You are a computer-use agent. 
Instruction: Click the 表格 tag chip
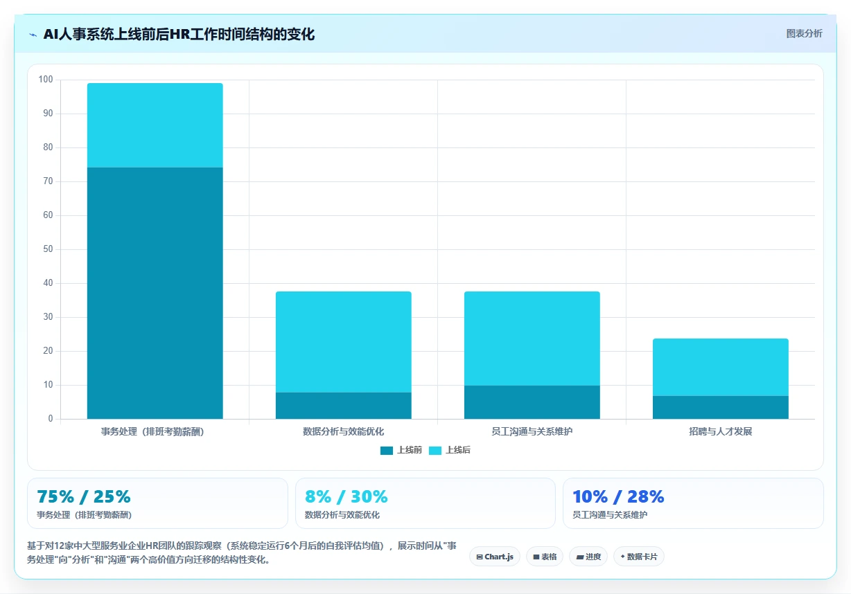pyautogui.click(x=545, y=557)
